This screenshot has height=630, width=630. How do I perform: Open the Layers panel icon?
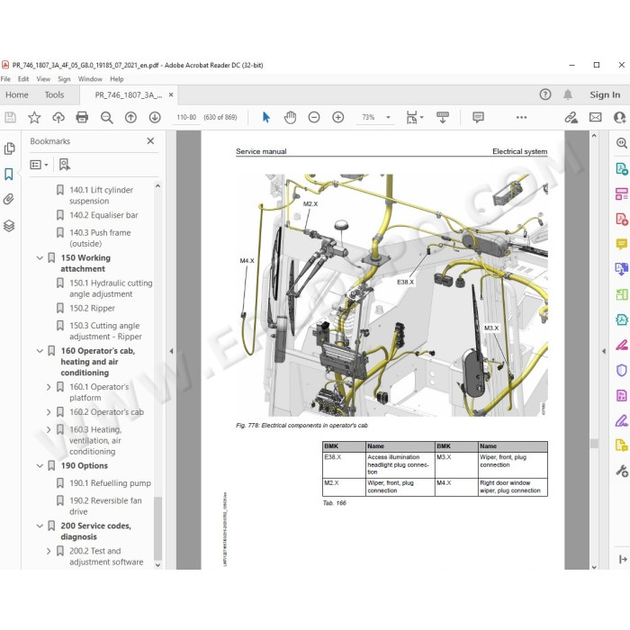click(9, 226)
